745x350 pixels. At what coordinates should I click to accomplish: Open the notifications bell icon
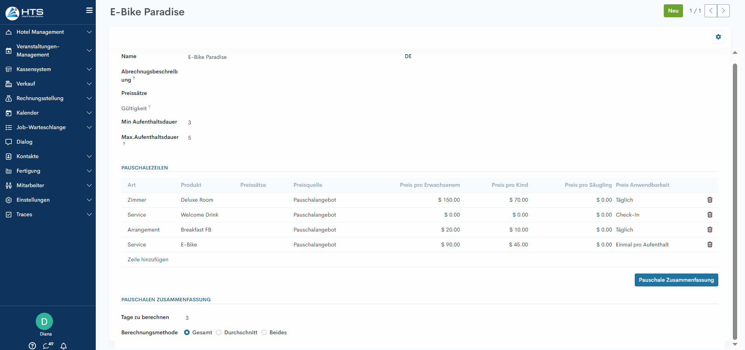tap(64, 346)
